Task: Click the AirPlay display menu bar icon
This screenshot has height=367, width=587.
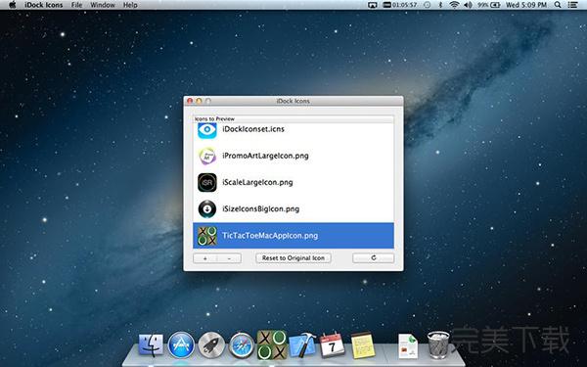Action: coord(372,5)
